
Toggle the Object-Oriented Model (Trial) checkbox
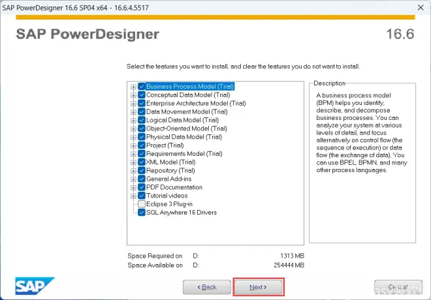point(142,128)
